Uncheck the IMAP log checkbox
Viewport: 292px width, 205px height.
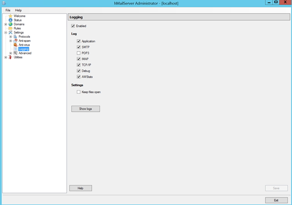79,59
